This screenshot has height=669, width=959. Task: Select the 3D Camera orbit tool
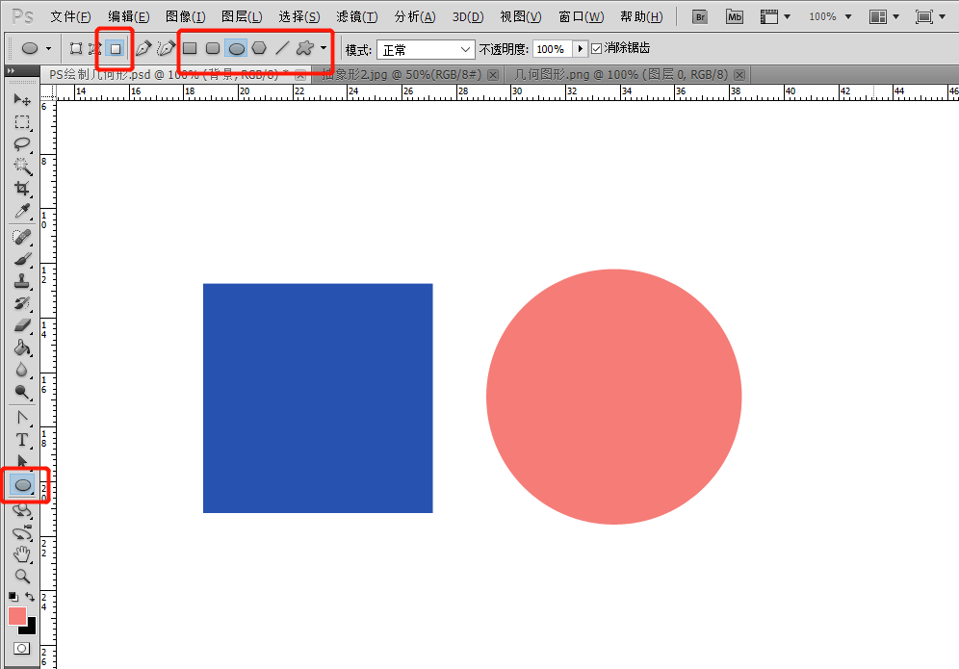(22, 532)
